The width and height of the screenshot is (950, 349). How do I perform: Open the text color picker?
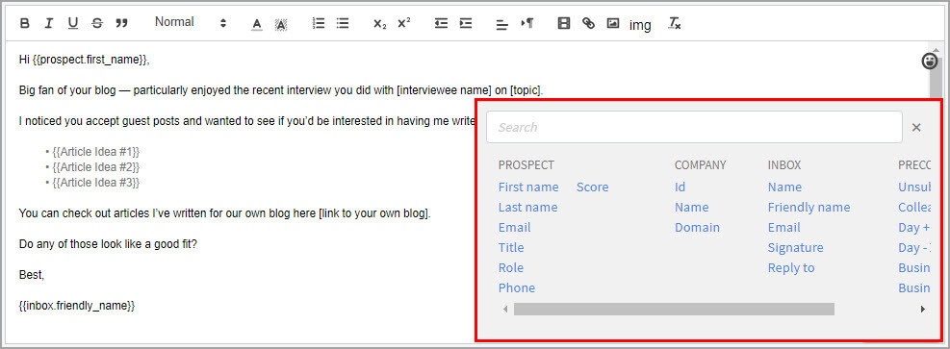[257, 24]
